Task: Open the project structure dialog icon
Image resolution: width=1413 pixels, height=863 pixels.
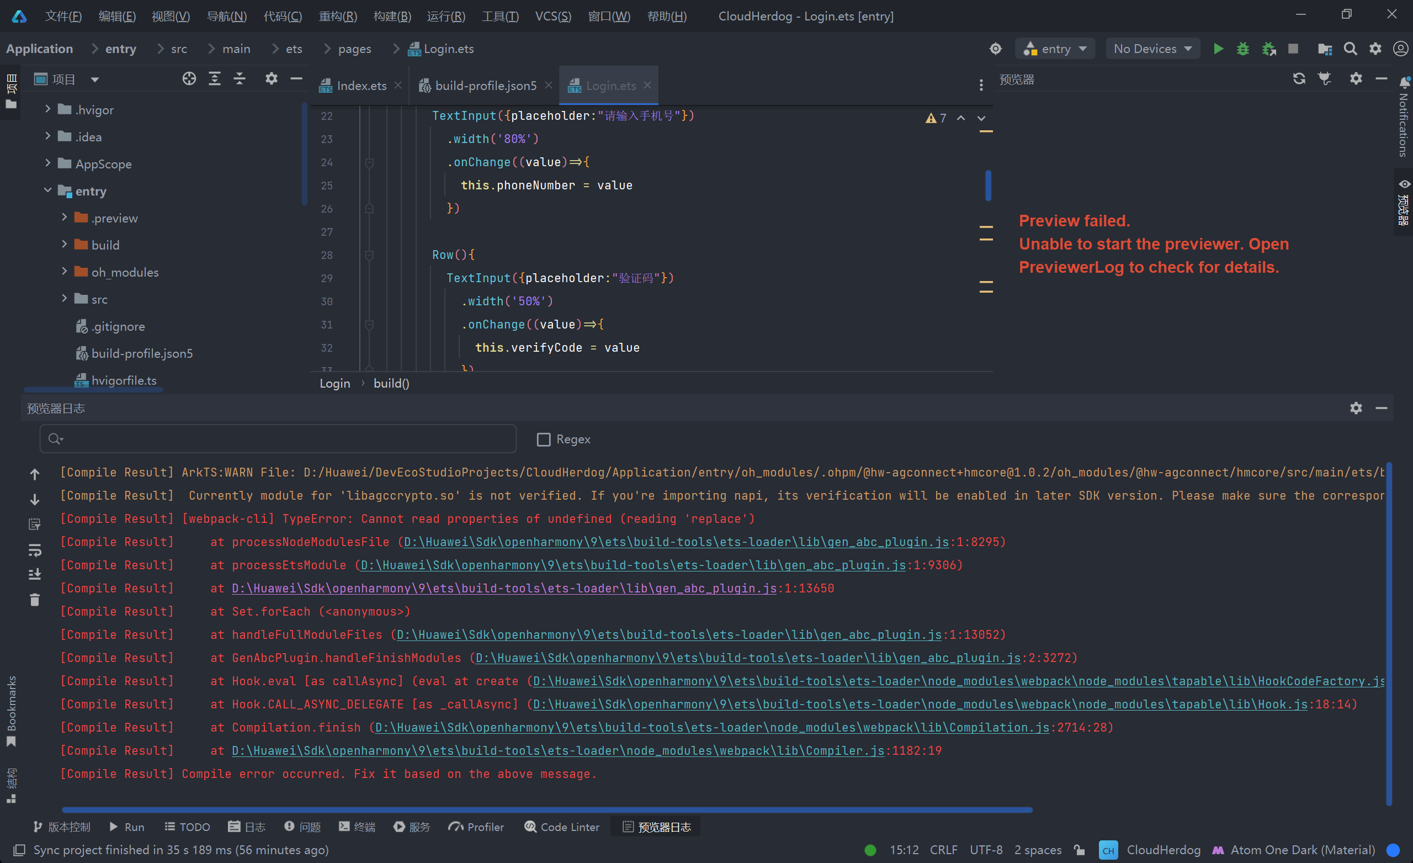Action: tap(1325, 49)
